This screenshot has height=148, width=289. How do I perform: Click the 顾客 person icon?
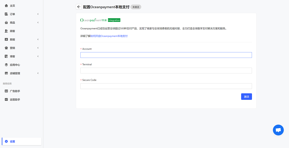6,31
